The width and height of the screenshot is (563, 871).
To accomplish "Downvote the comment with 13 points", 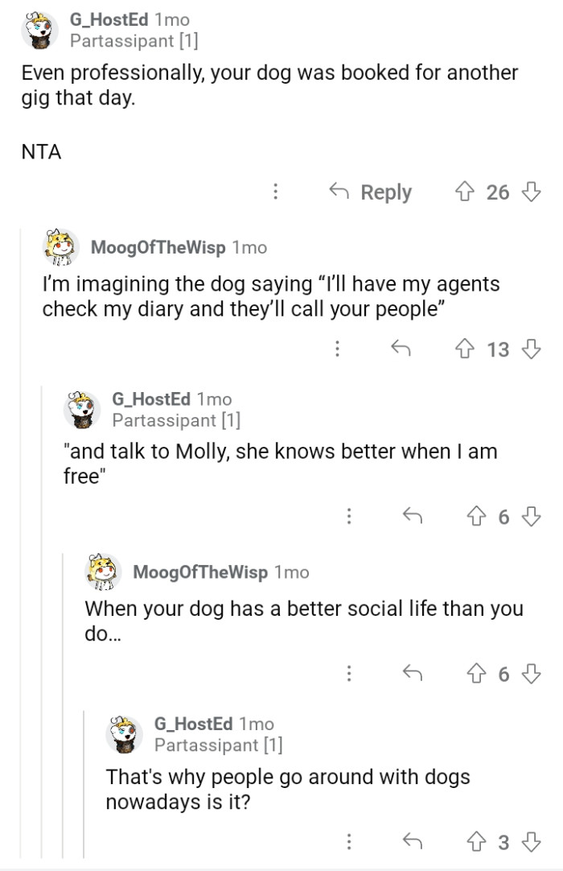I will (528, 349).
